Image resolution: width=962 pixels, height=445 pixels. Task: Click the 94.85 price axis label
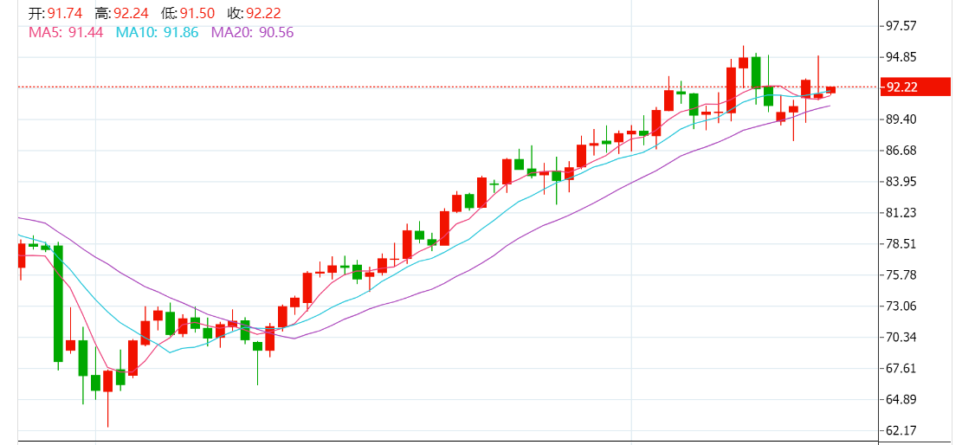tap(900, 57)
